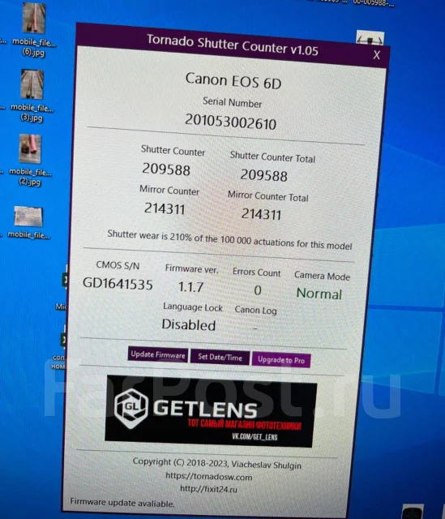The width and height of the screenshot is (445, 519).
Task: Click the firmware version 1.1.7 value
Action: click(191, 286)
